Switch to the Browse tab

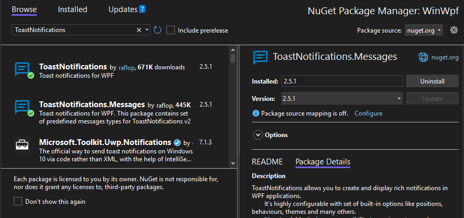tap(24, 9)
